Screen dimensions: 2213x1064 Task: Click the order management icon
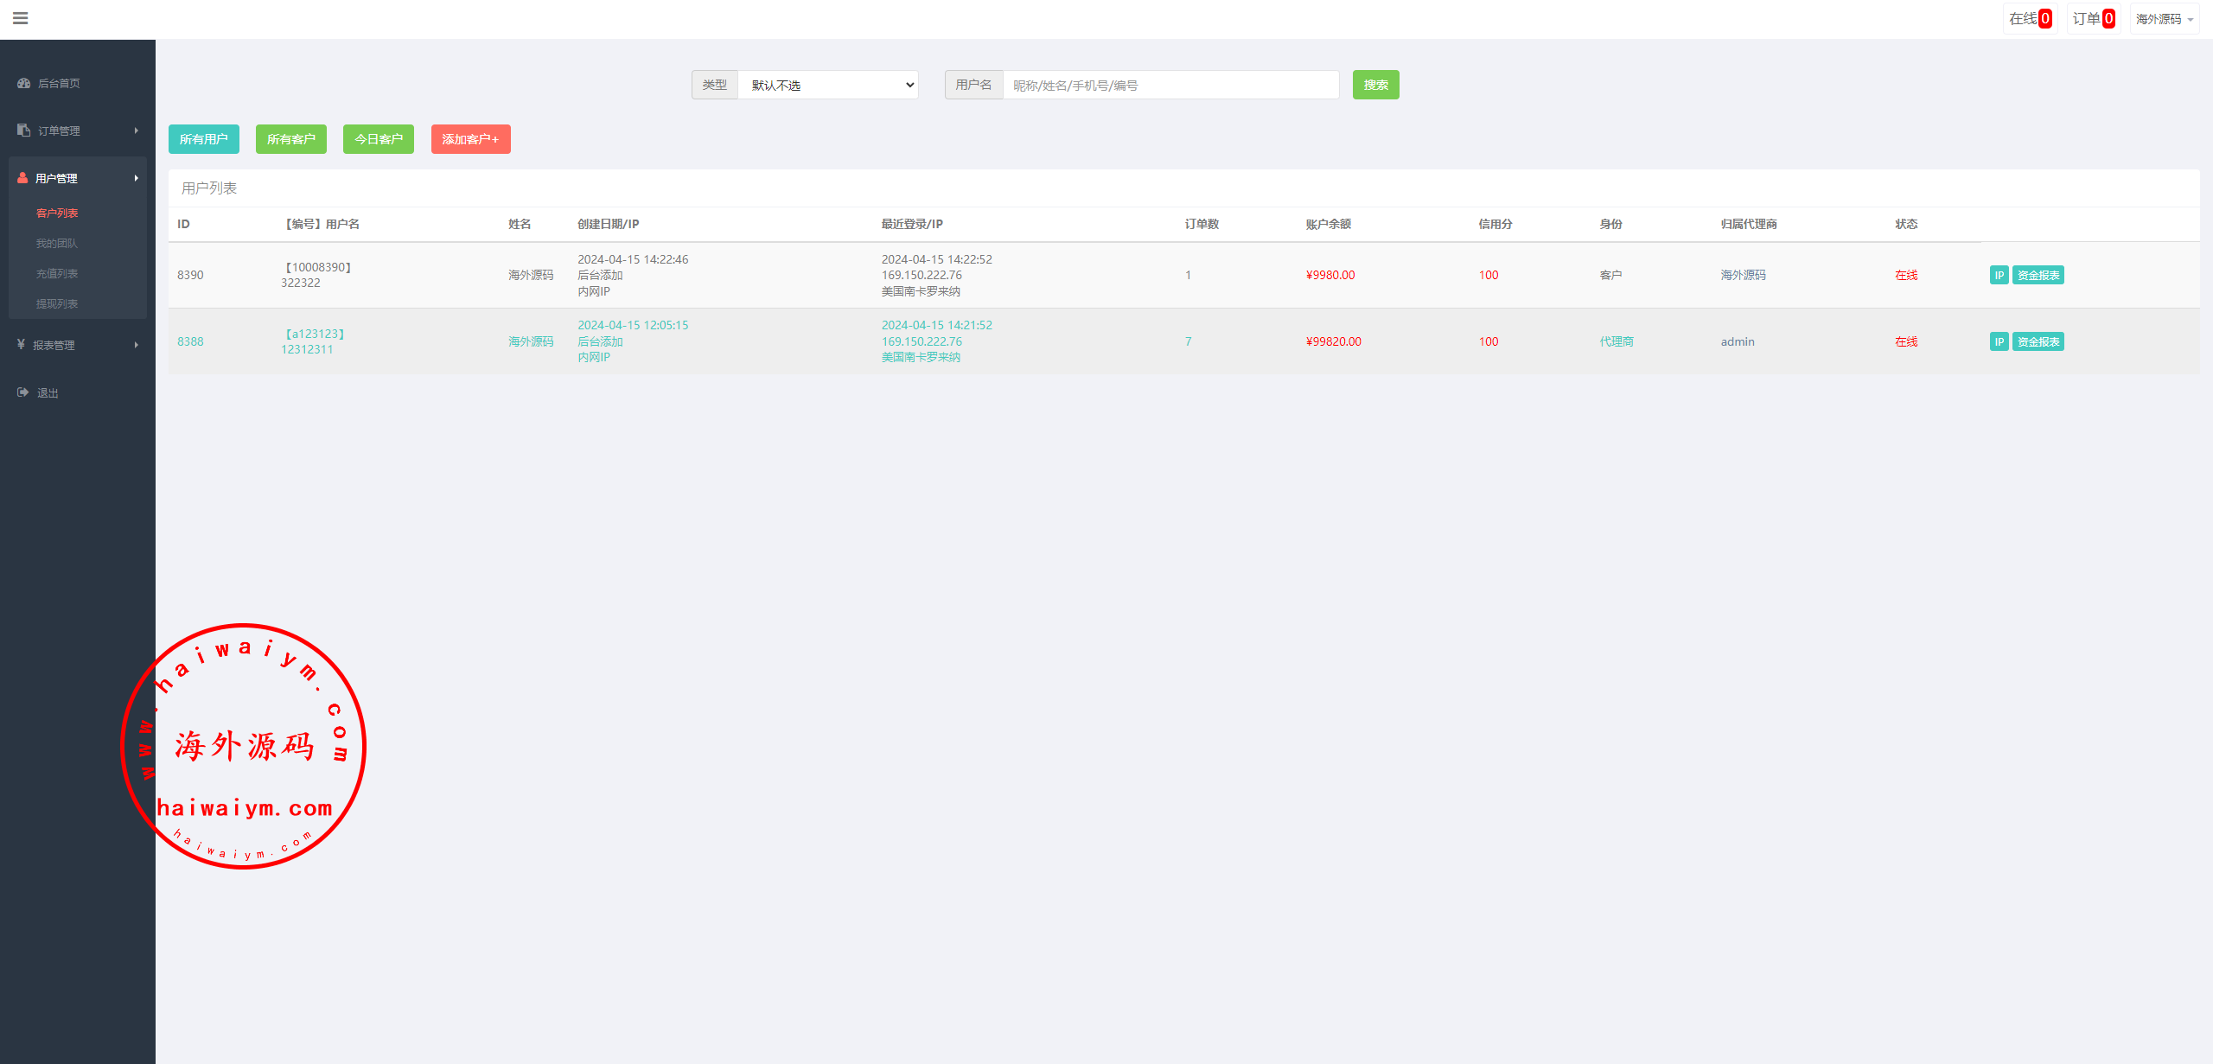(23, 131)
